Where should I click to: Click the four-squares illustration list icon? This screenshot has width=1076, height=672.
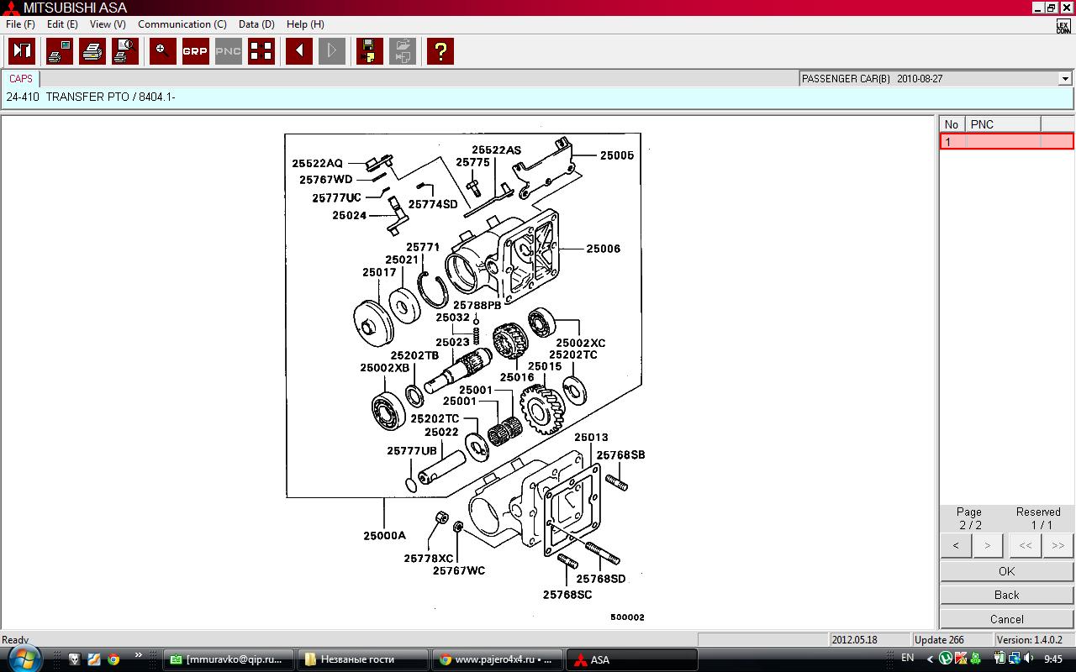click(261, 51)
